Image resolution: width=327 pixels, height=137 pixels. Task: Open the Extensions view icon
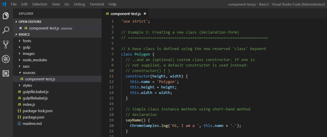[x=5, y=73]
